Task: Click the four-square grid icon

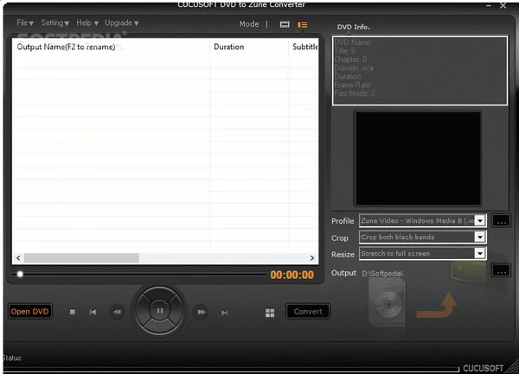Action: [x=270, y=313]
